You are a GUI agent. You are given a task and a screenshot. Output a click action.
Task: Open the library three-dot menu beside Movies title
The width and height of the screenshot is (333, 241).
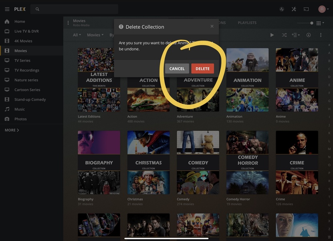tap(68, 23)
